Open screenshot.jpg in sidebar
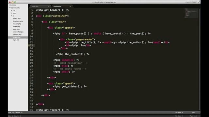This screenshot has height=117, width=209. 18,32
